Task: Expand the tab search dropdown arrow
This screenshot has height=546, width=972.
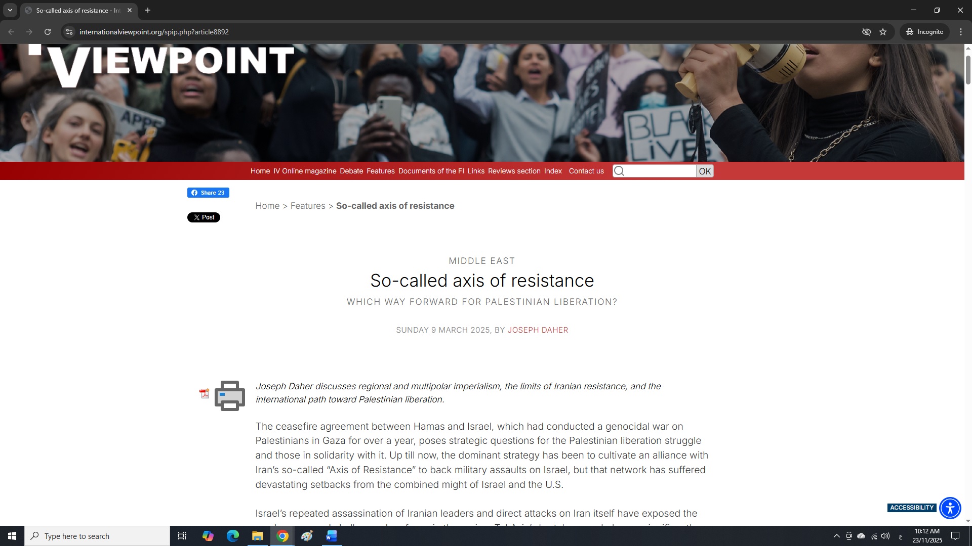Action: [x=10, y=10]
